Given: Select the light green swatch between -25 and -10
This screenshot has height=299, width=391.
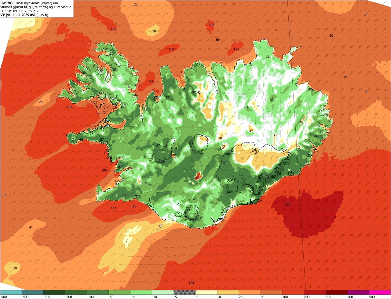Looking at the screenshot, I should 141,292.
